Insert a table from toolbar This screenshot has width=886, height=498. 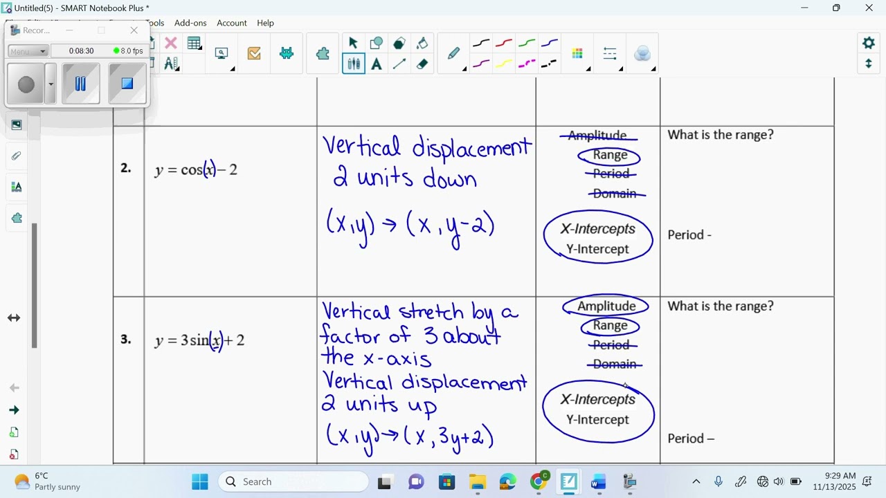tap(195, 44)
